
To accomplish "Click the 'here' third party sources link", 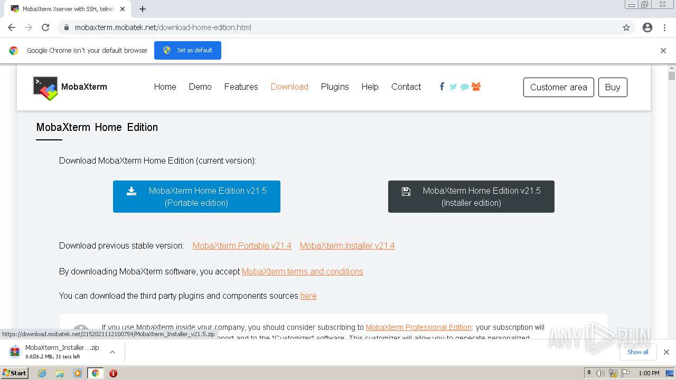I will [308, 296].
